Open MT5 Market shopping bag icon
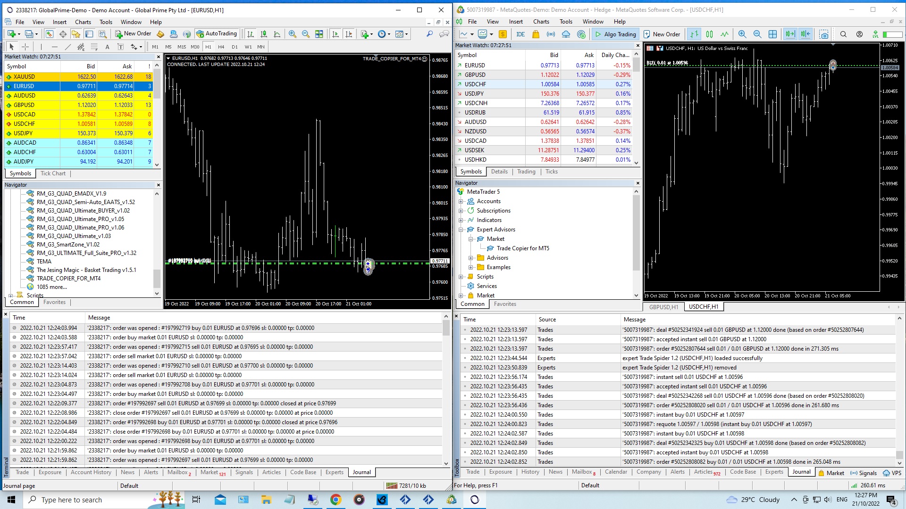906x509 pixels. point(536,34)
